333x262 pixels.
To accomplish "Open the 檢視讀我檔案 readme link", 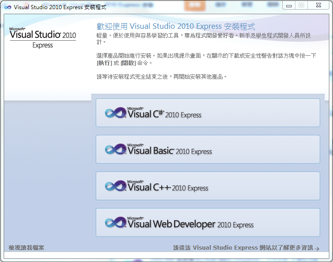I will pos(26,247).
